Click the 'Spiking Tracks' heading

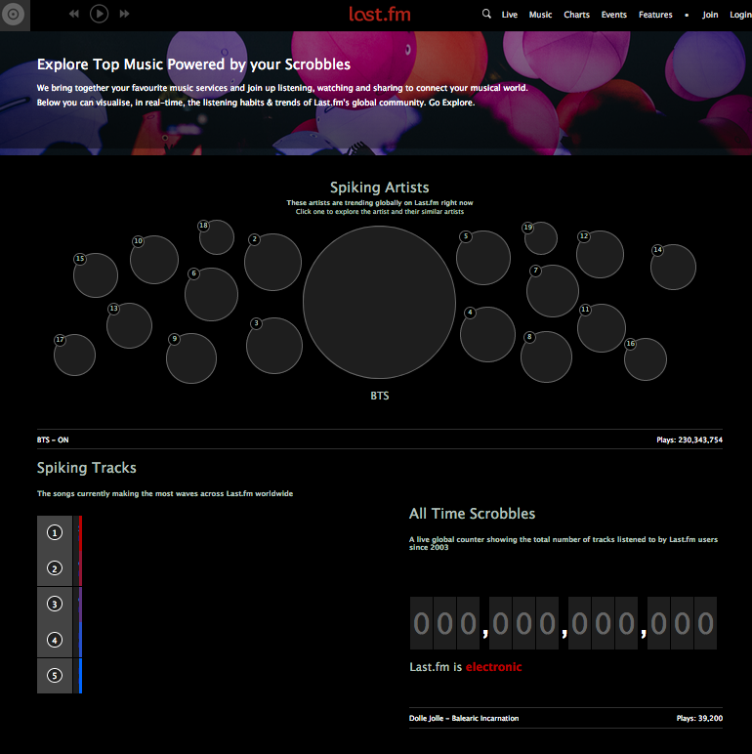click(x=87, y=468)
